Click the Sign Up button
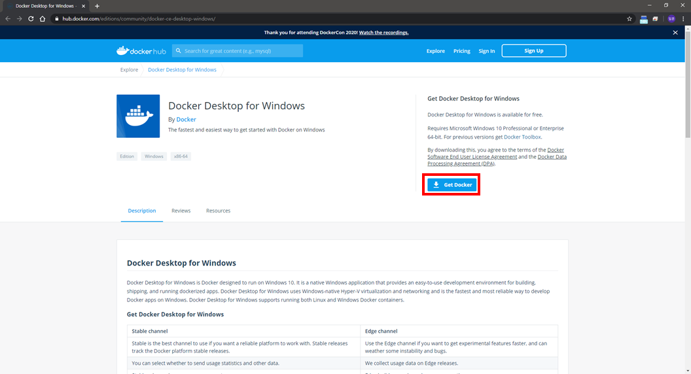691x374 pixels. tap(534, 50)
